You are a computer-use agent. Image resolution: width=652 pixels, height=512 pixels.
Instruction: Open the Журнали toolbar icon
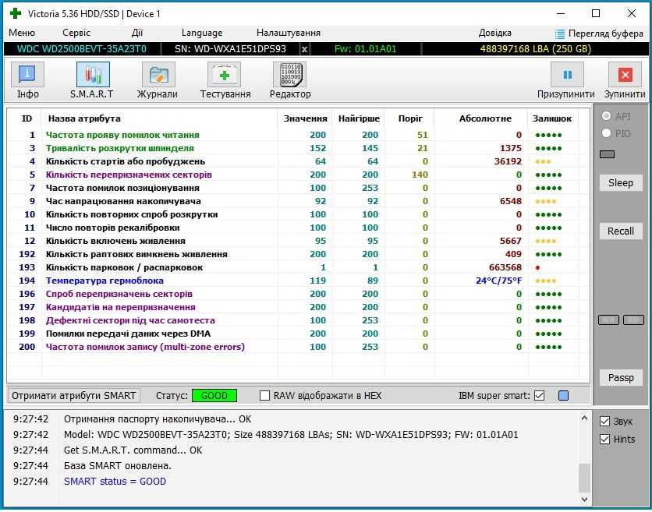158,76
